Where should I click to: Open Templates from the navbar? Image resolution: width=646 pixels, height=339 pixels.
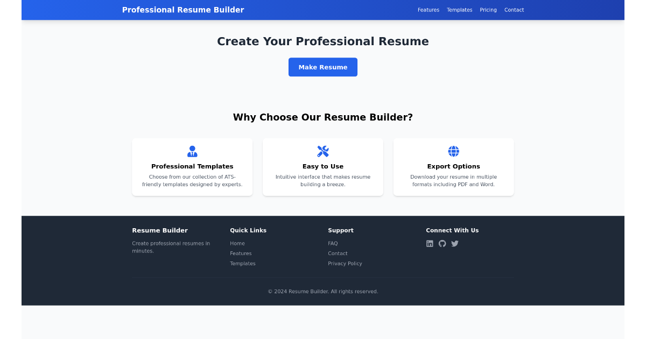pos(459,10)
